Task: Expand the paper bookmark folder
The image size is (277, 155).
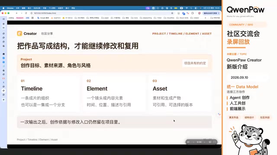Action: tap(105, 18)
